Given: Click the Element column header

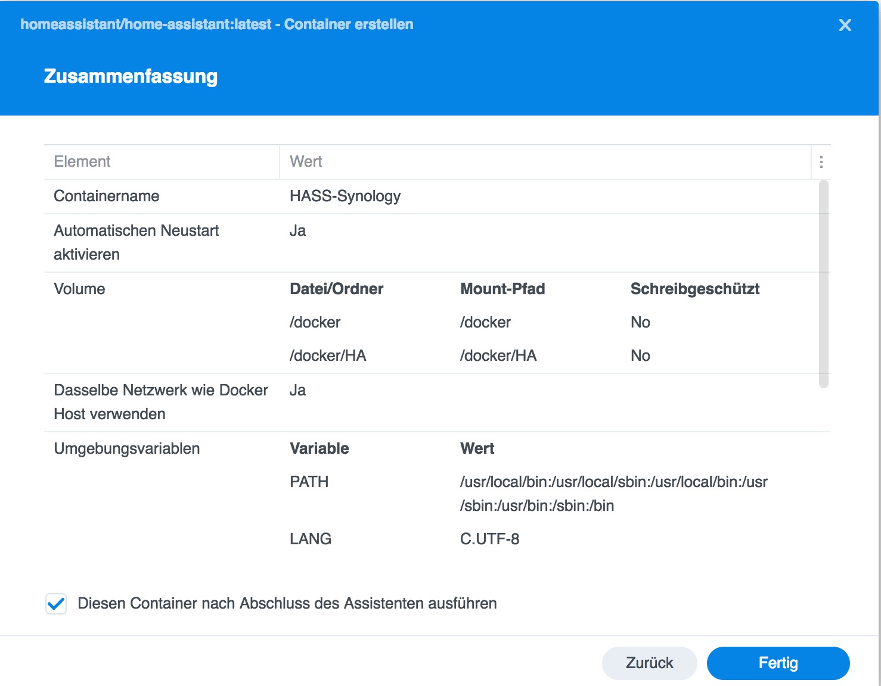Looking at the screenshot, I should (x=82, y=162).
